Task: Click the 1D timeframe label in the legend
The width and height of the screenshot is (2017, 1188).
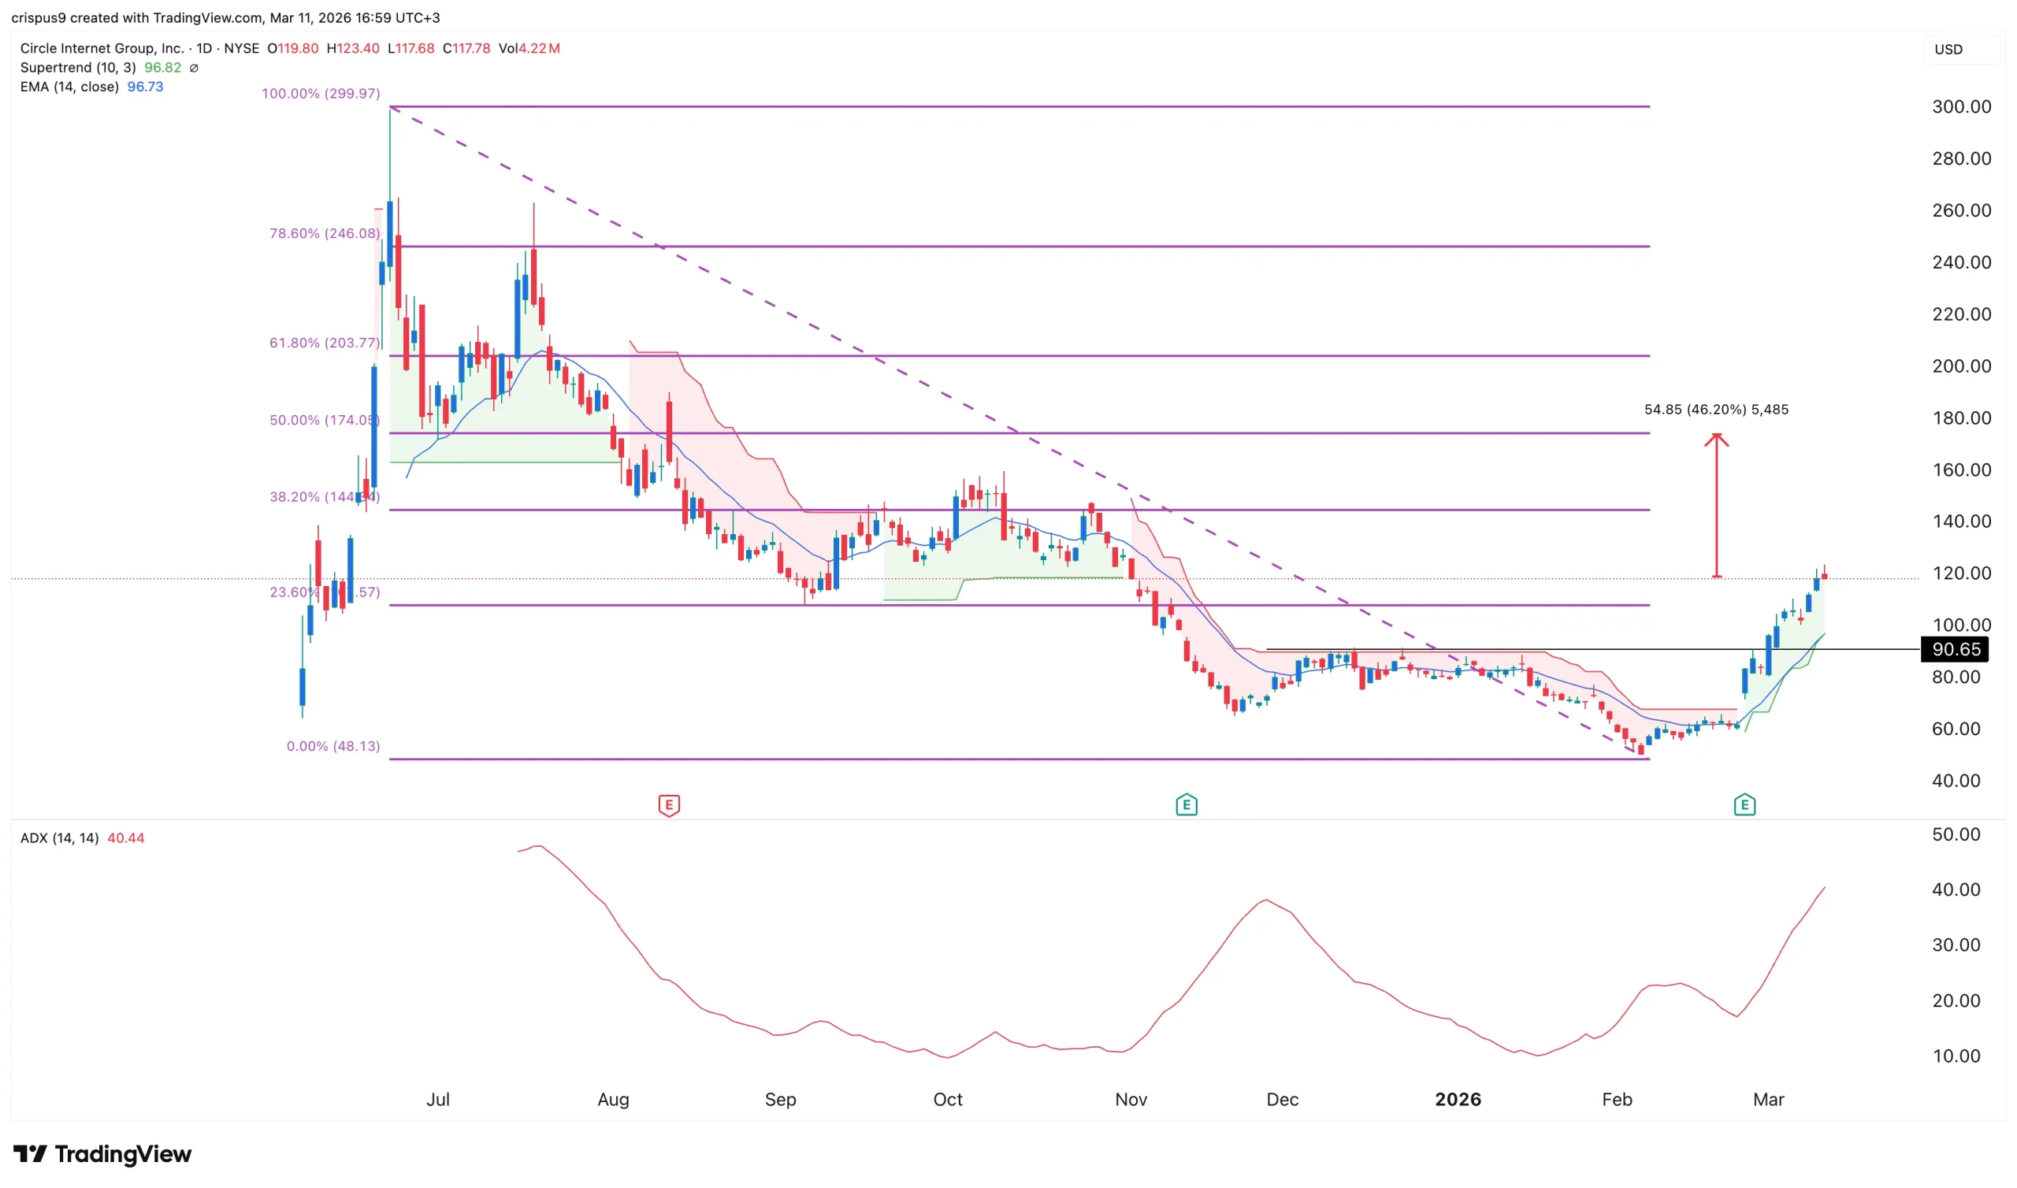Action: 205,48
